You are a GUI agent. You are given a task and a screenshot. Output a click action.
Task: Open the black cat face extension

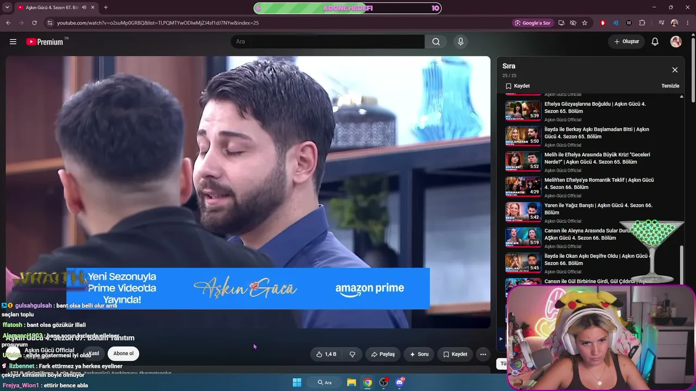point(629,23)
